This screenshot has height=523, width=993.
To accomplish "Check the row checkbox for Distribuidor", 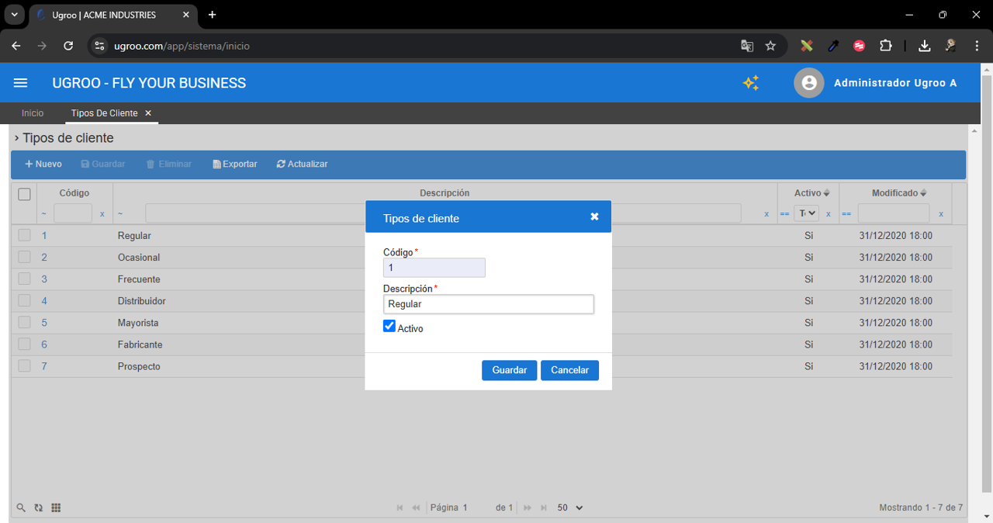I will pos(24,300).
